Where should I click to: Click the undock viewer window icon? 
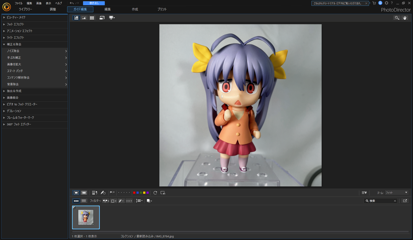(x=102, y=18)
